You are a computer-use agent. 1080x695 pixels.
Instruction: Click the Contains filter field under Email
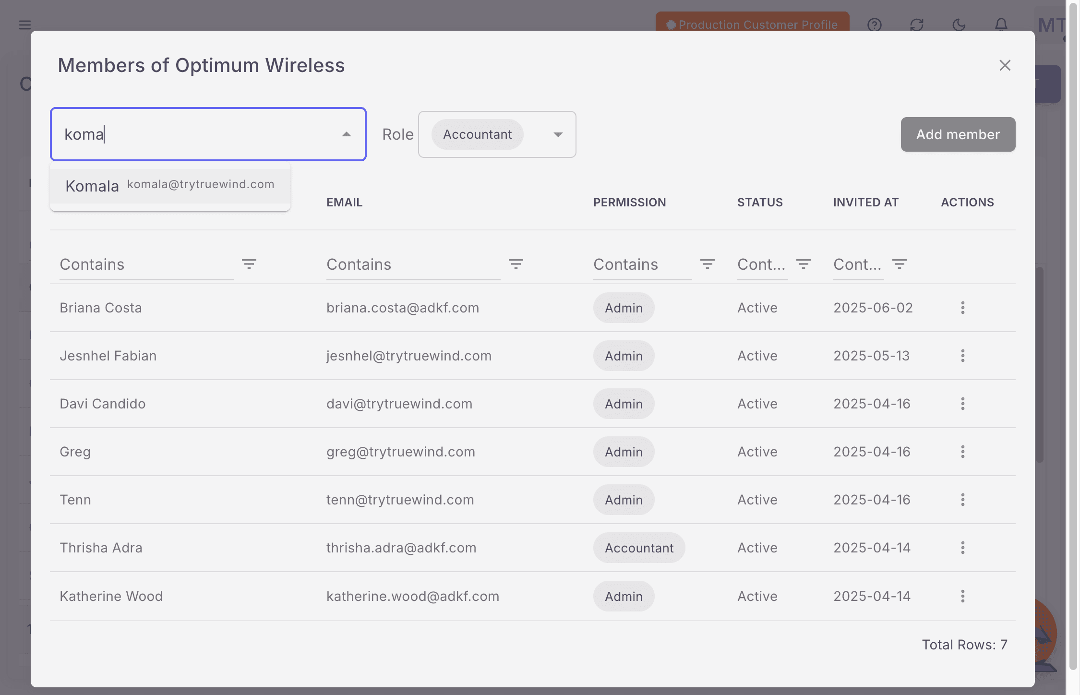pyautogui.click(x=413, y=264)
